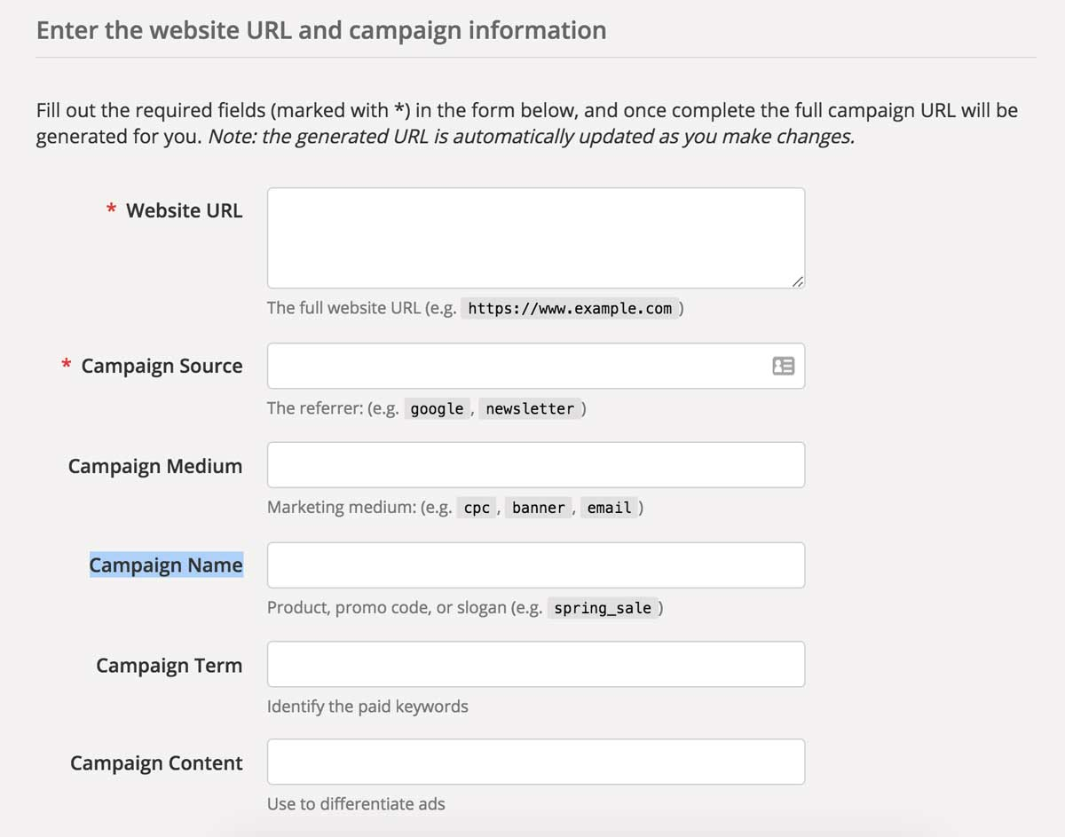Click the Website URL field label
Viewport: 1065px width, 837px height.
coord(184,210)
